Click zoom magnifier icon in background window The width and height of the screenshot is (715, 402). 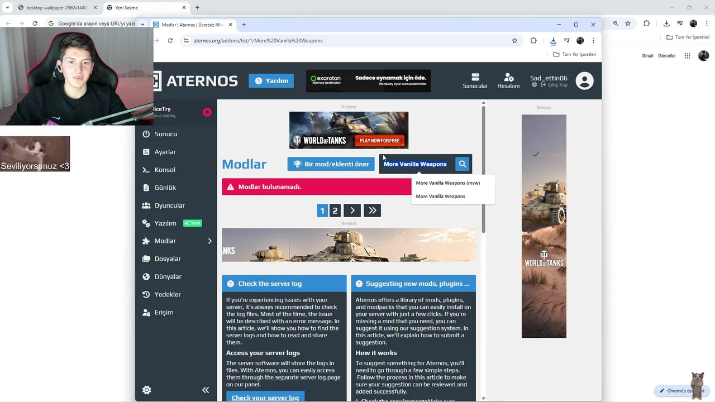(616, 23)
